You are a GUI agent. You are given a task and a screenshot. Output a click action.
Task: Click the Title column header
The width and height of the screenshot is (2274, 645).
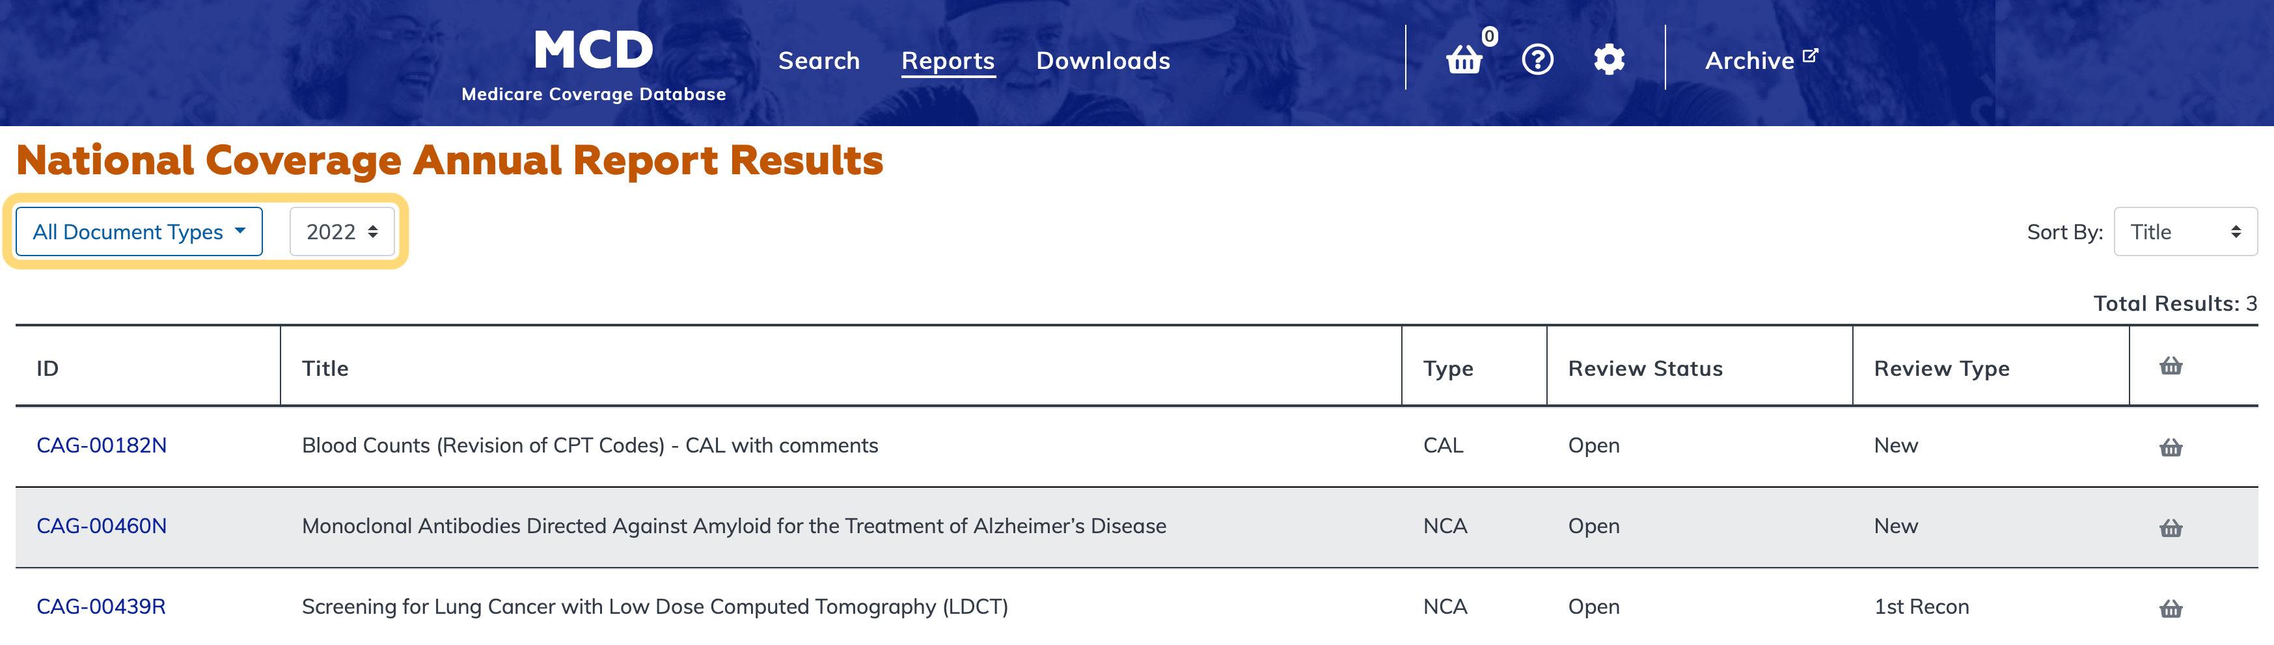pyautogui.click(x=325, y=368)
